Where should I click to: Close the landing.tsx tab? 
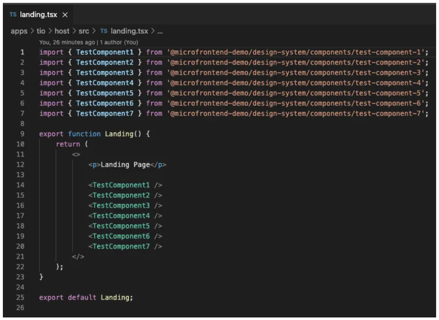(x=65, y=15)
